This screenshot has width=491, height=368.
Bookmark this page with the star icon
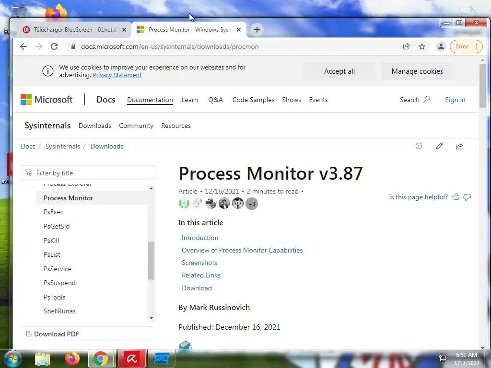click(x=422, y=46)
